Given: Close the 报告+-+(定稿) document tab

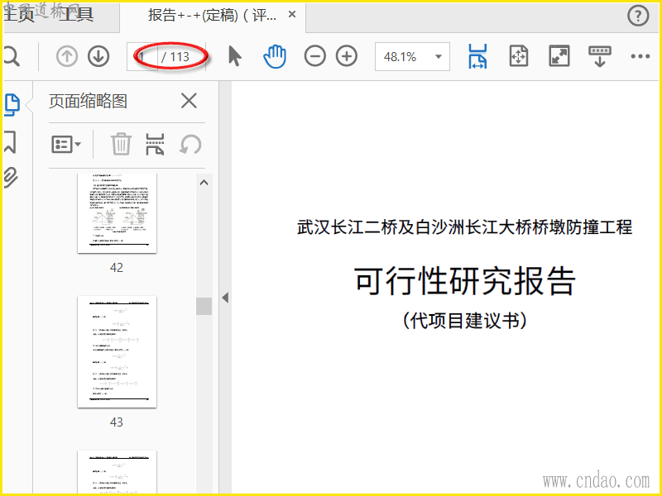Looking at the screenshot, I should [x=292, y=14].
